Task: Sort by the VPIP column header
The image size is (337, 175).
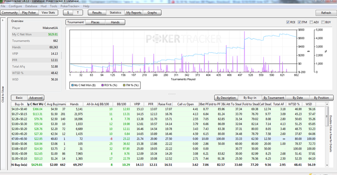Action: 137,104
